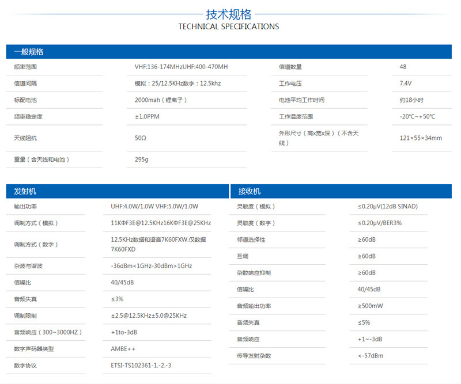
Task: Click the 数字协议 label
Action: click(25, 366)
